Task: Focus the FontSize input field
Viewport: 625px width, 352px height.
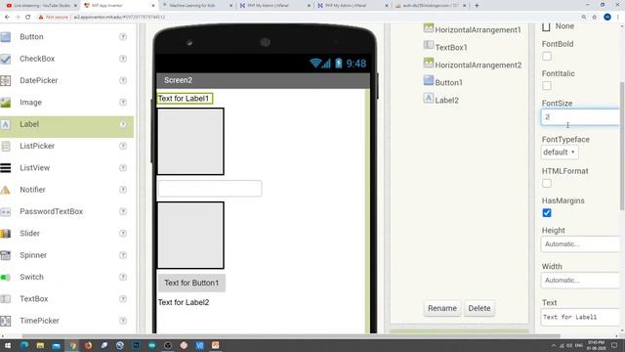Action: coord(581,117)
